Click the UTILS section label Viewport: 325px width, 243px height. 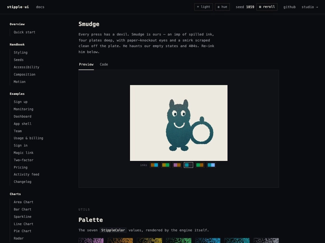tap(84, 209)
